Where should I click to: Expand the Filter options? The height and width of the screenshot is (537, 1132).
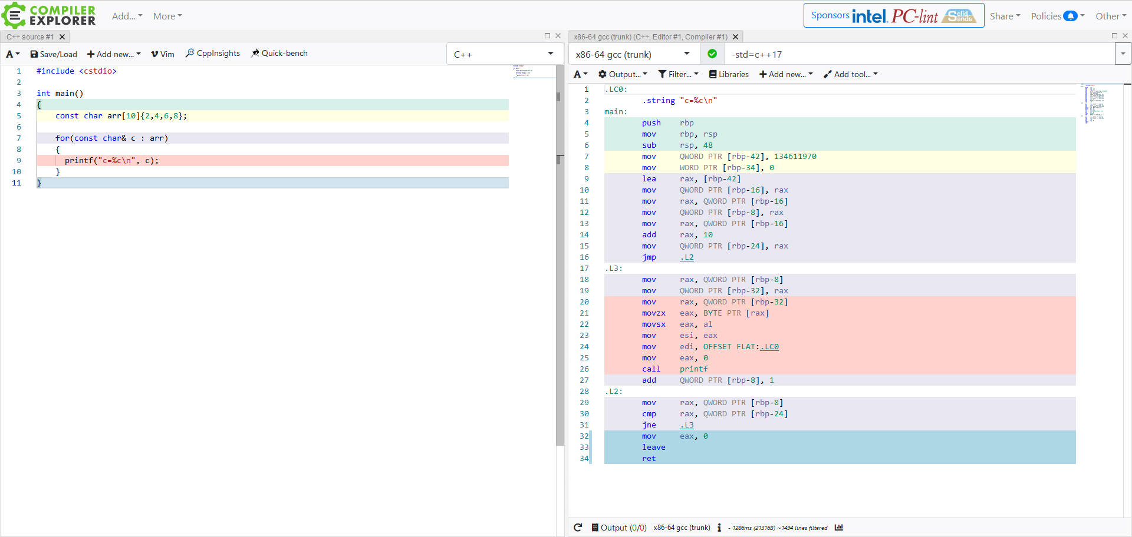678,74
